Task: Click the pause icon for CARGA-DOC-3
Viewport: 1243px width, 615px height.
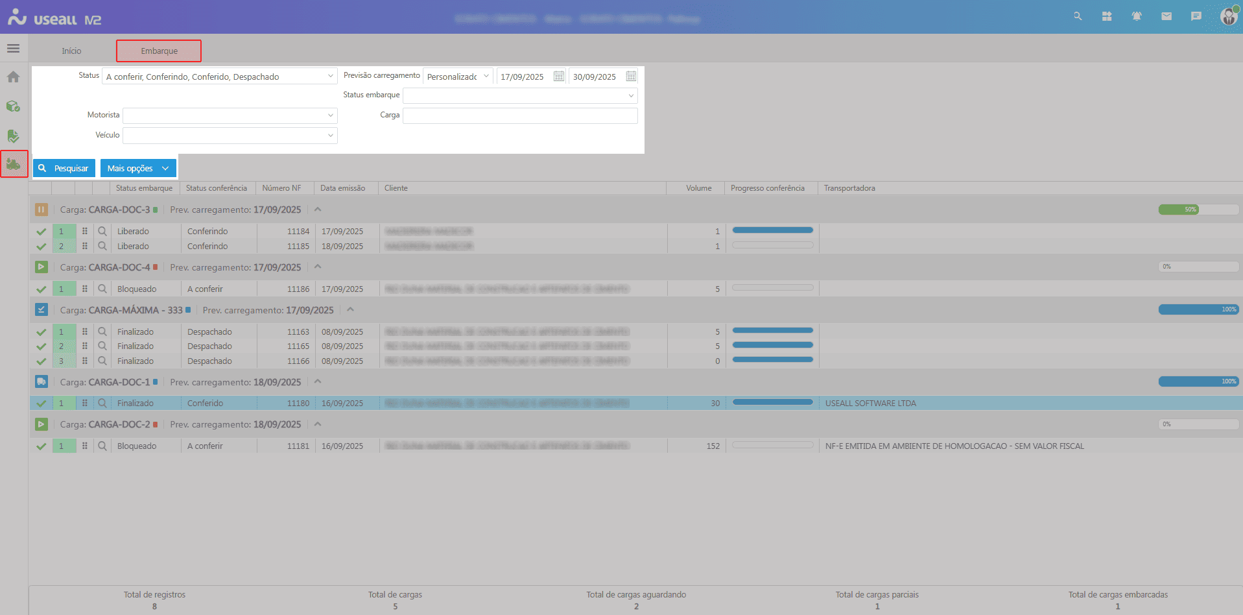Action: coord(41,210)
